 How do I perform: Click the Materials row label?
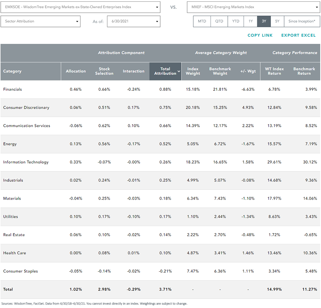(12, 199)
